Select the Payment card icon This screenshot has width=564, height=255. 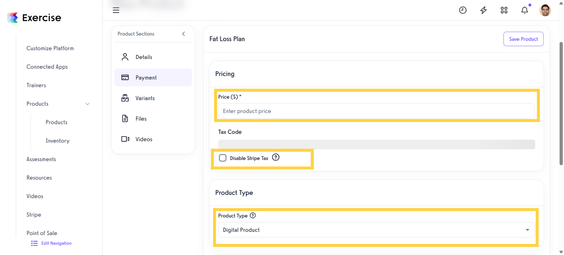pyautogui.click(x=125, y=77)
